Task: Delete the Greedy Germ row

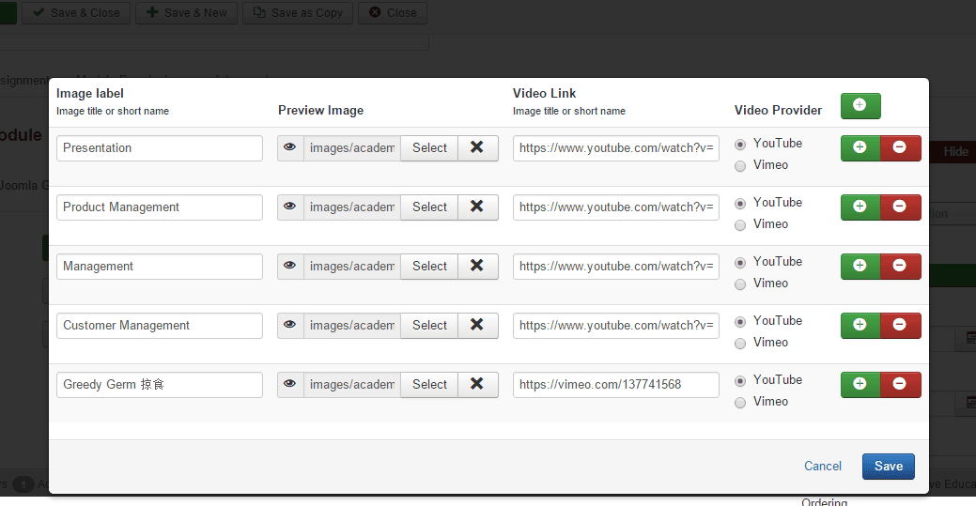Action: (900, 385)
